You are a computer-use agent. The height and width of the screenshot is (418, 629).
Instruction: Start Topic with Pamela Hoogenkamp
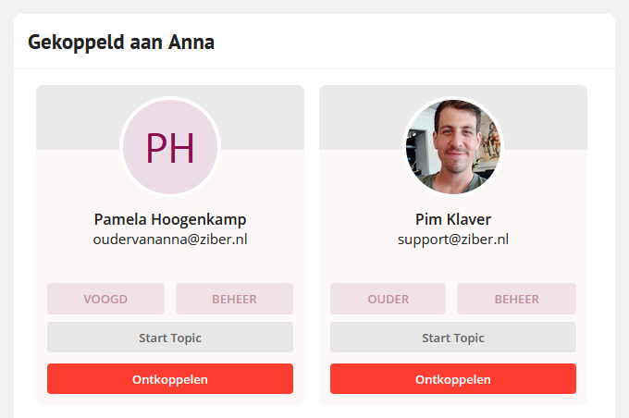(170, 338)
